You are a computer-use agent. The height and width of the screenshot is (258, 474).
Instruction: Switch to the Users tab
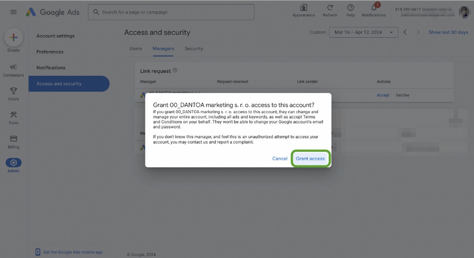[x=135, y=49]
